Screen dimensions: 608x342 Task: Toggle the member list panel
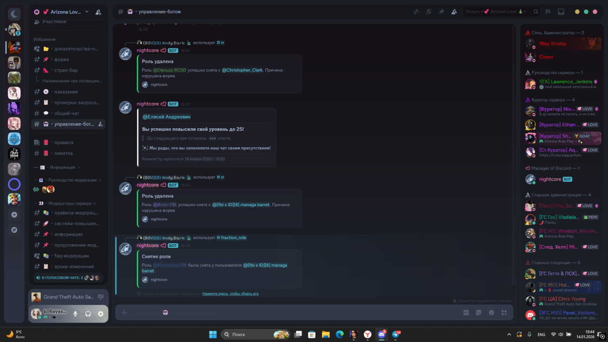454,12
